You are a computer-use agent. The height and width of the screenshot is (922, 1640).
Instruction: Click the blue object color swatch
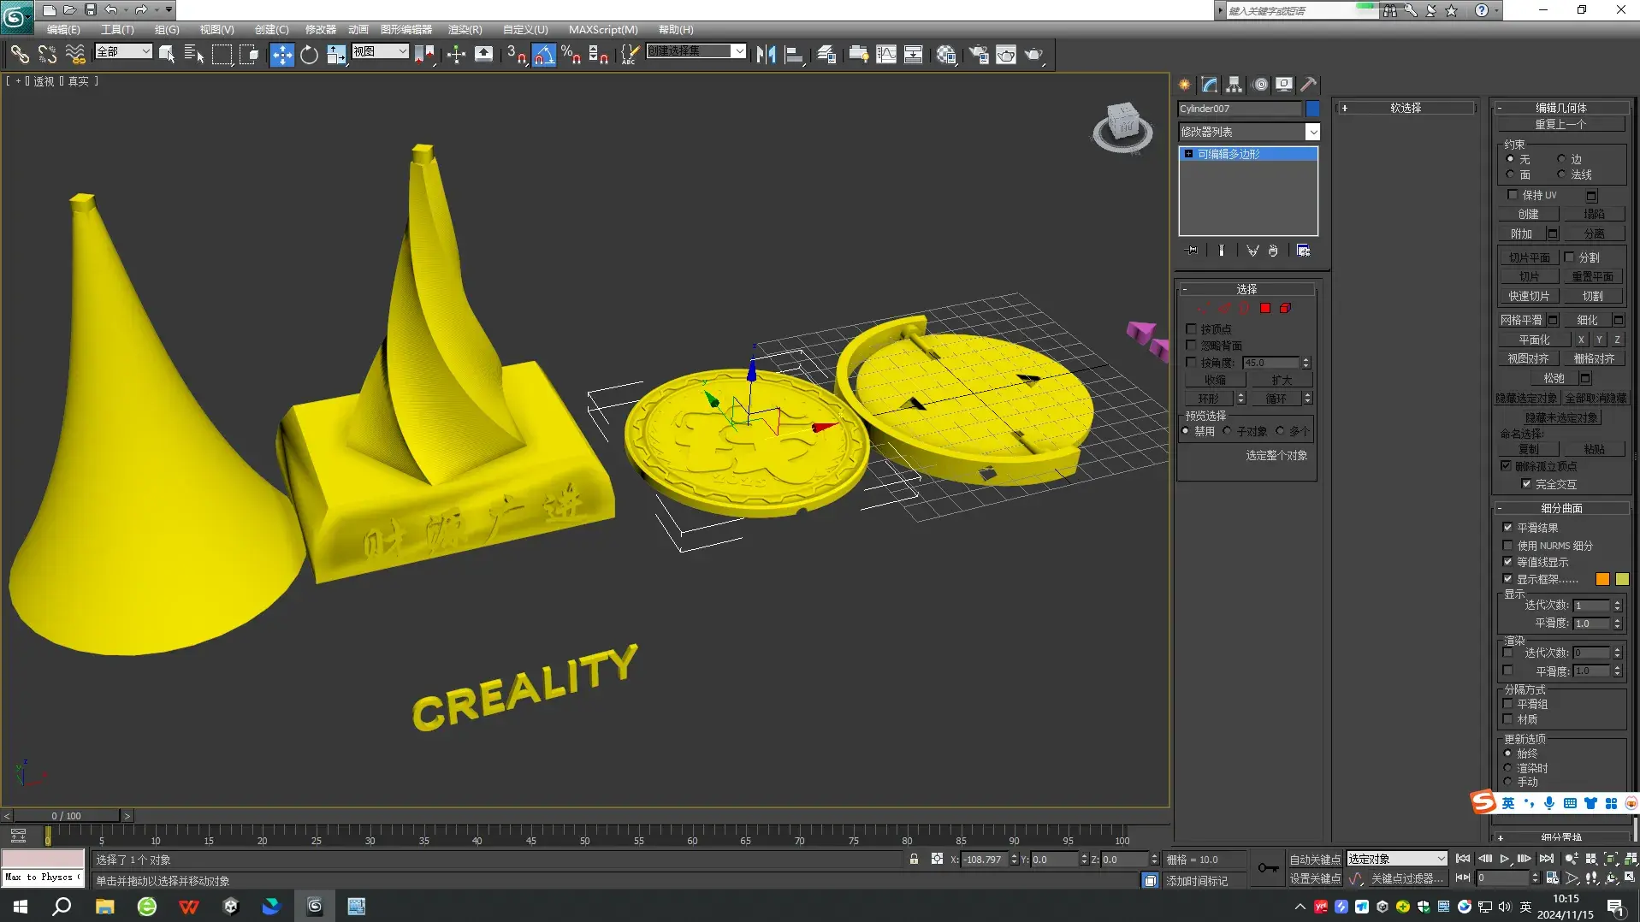1312,109
